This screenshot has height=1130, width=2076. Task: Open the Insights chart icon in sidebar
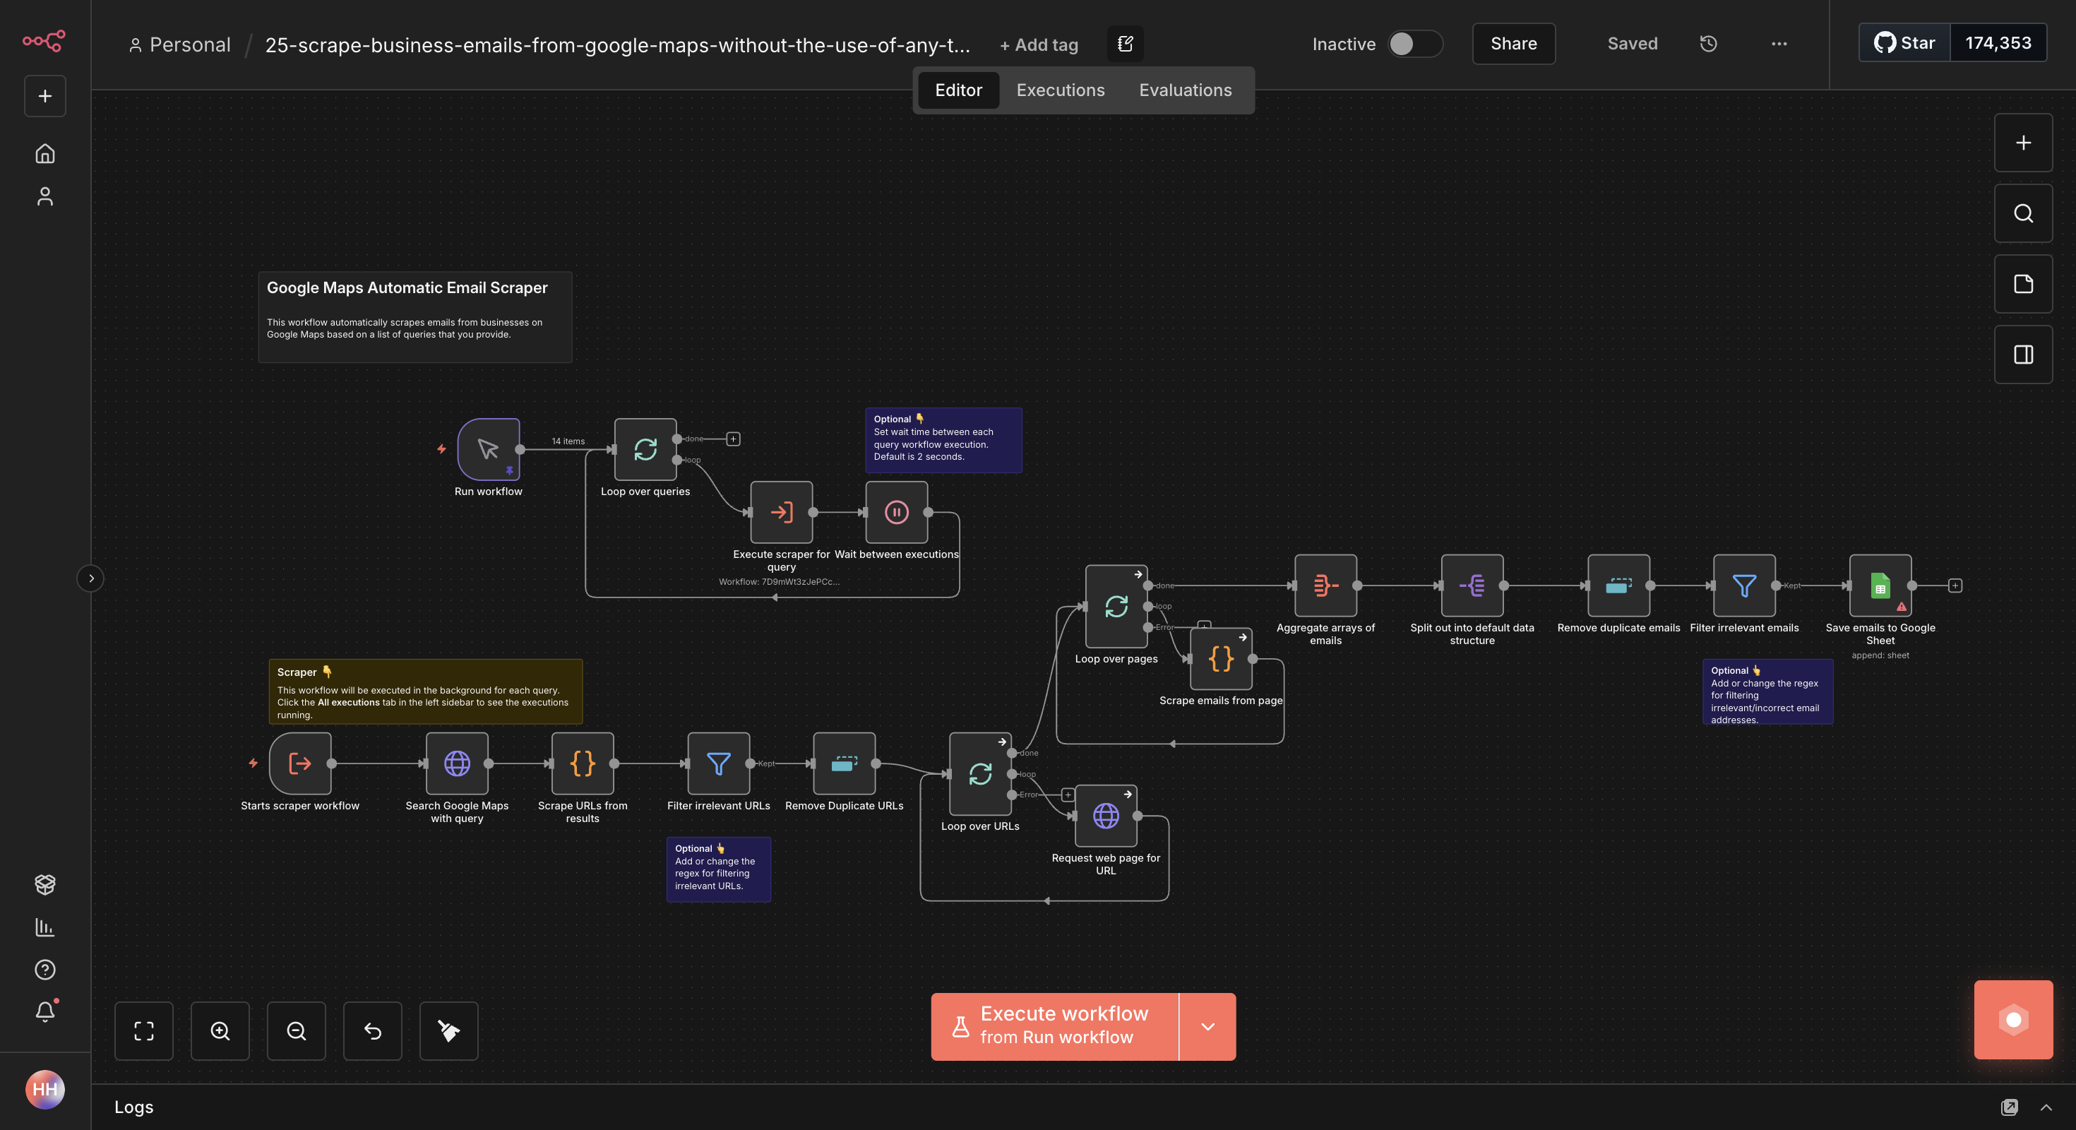[45, 927]
